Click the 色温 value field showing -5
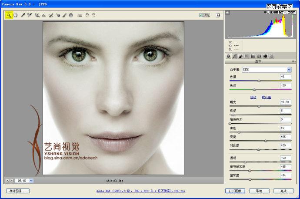Viewport: 300px width, 199px height. (x=286, y=77)
